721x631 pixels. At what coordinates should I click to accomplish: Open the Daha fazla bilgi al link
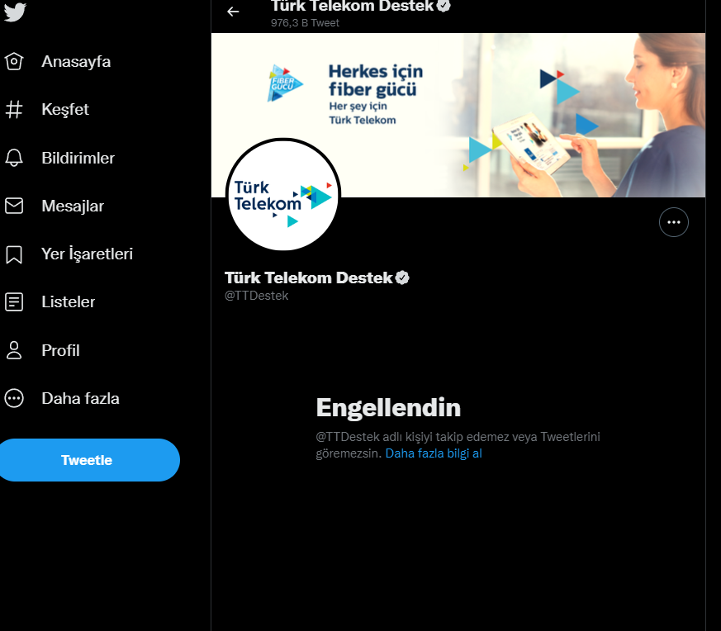434,453
